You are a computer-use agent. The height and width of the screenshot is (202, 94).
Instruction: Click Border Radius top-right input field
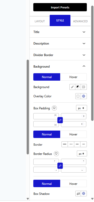pyautogui.click(x=74, y=162)
